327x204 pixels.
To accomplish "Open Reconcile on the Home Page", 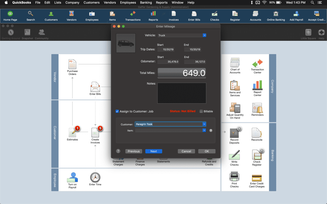I will pos(257,134).
